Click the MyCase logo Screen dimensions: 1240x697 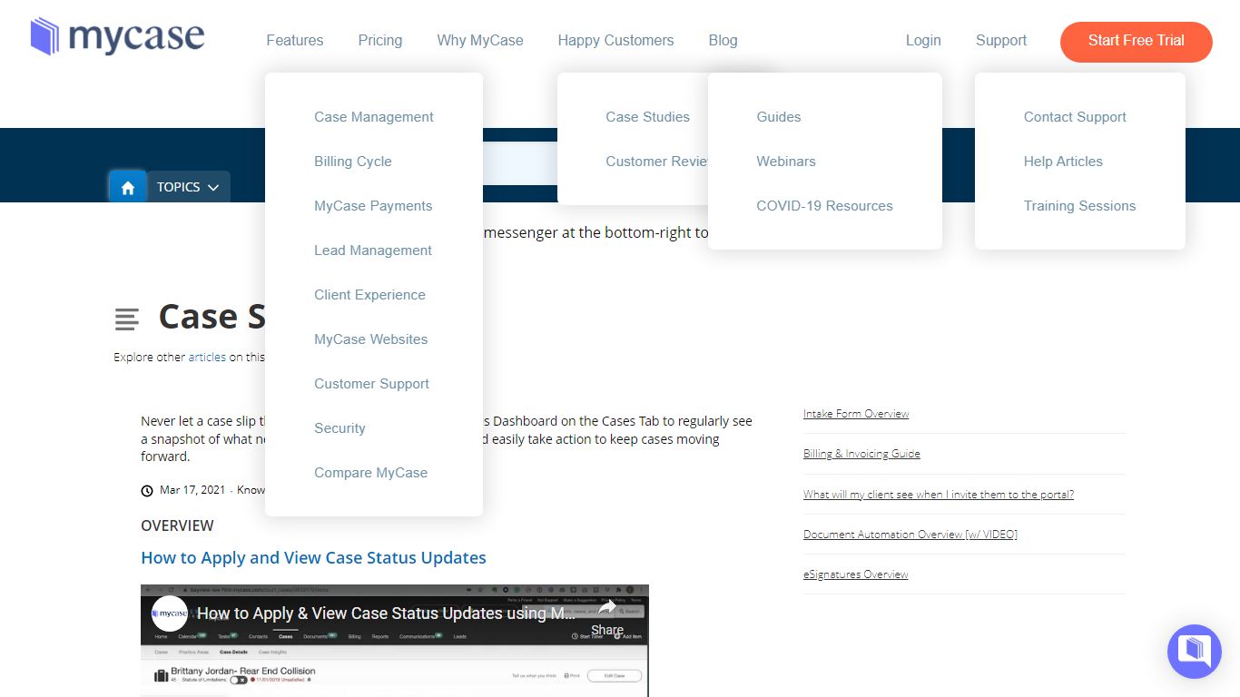point(117,37)
